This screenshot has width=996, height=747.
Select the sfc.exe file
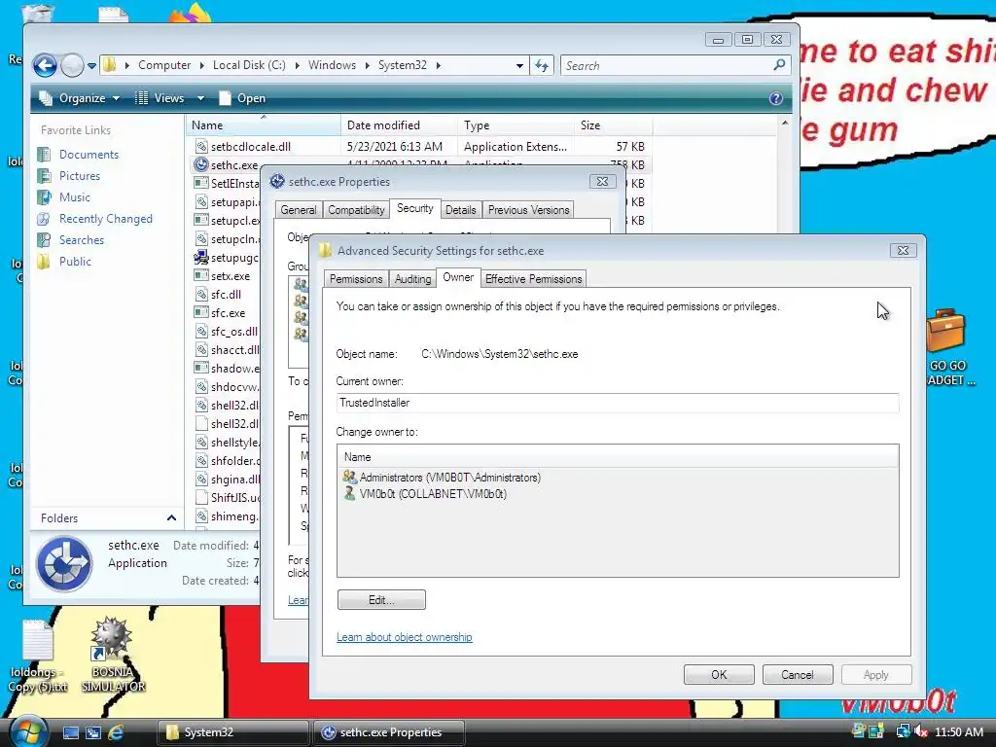point(228,313)
